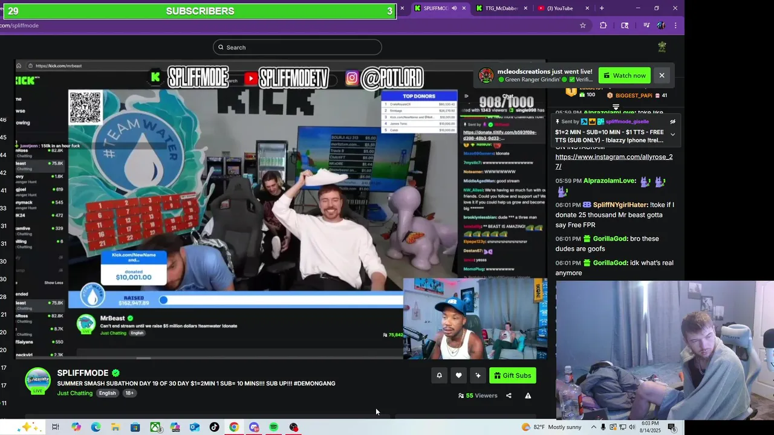Open the tab search icon in toolbar
The image size is (774, 435).
click(625, 25)
